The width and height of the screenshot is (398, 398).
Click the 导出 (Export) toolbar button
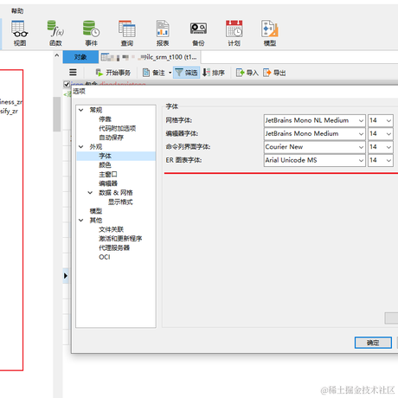[x=274, y=73]
